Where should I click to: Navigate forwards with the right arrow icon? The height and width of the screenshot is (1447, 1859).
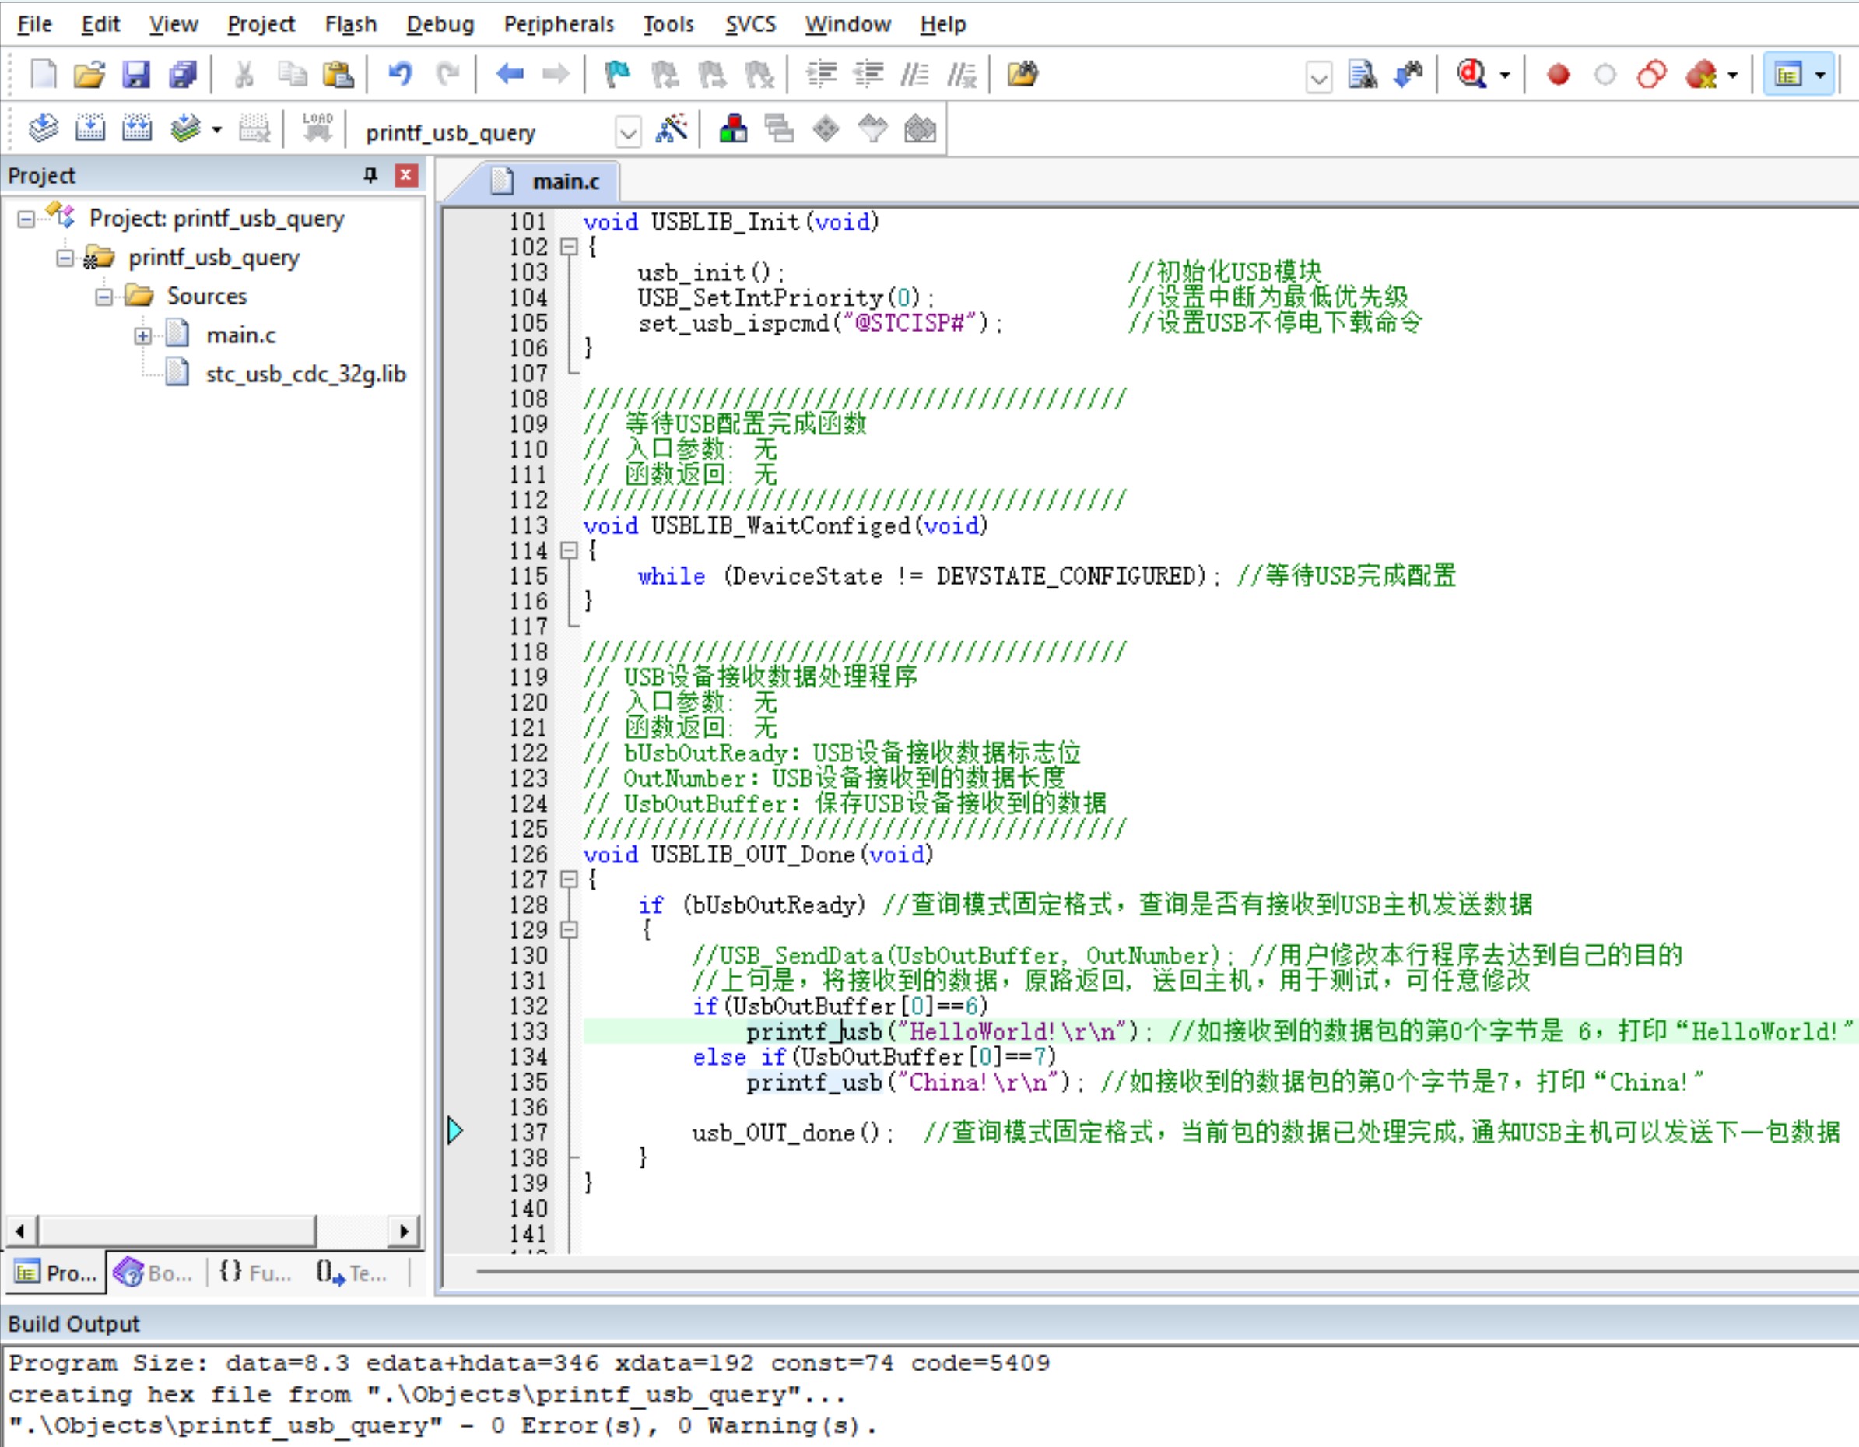556,75
